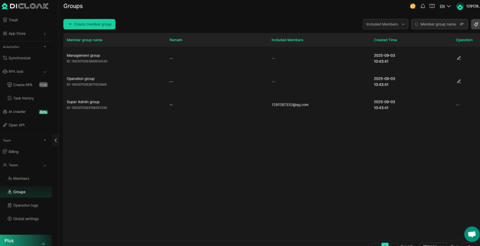Screen dimensions: 480x246
Task: Collapse the Team section header
Action: (x=45, y=140)
